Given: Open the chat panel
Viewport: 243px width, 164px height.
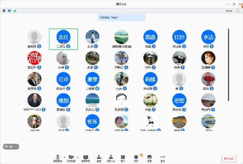Looking at the screenshot, I should coord(123,157).
